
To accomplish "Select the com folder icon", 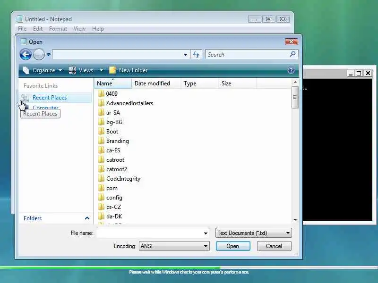I will 101,188.
